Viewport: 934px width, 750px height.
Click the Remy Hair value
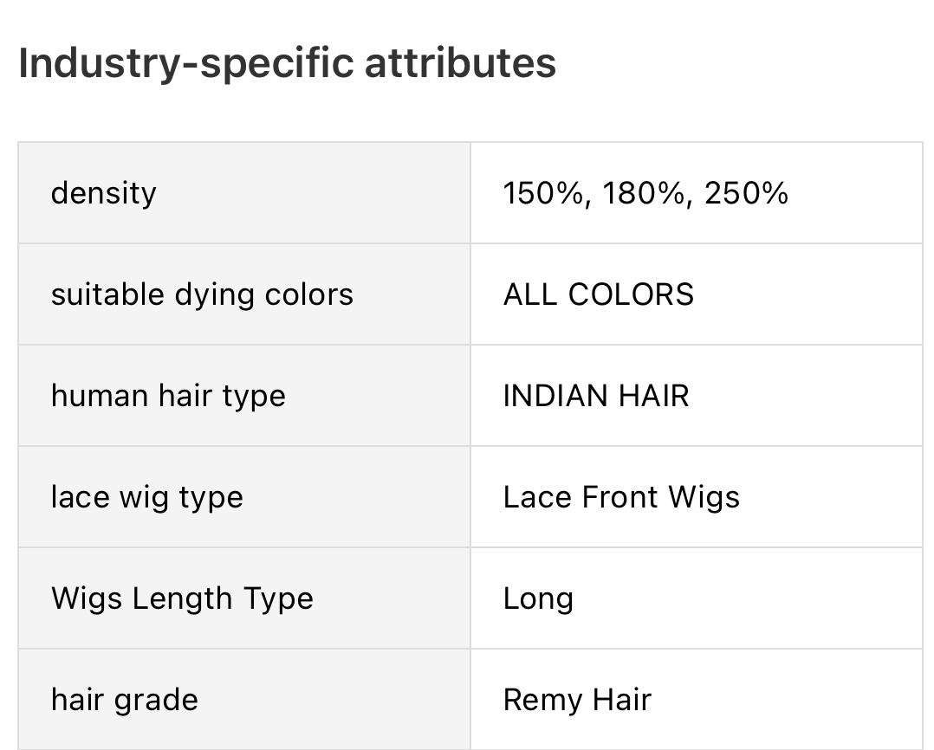577,700
